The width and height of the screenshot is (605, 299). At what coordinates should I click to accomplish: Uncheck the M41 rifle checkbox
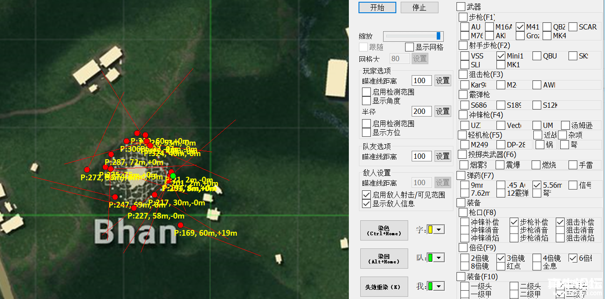click(x=520, y=27)
